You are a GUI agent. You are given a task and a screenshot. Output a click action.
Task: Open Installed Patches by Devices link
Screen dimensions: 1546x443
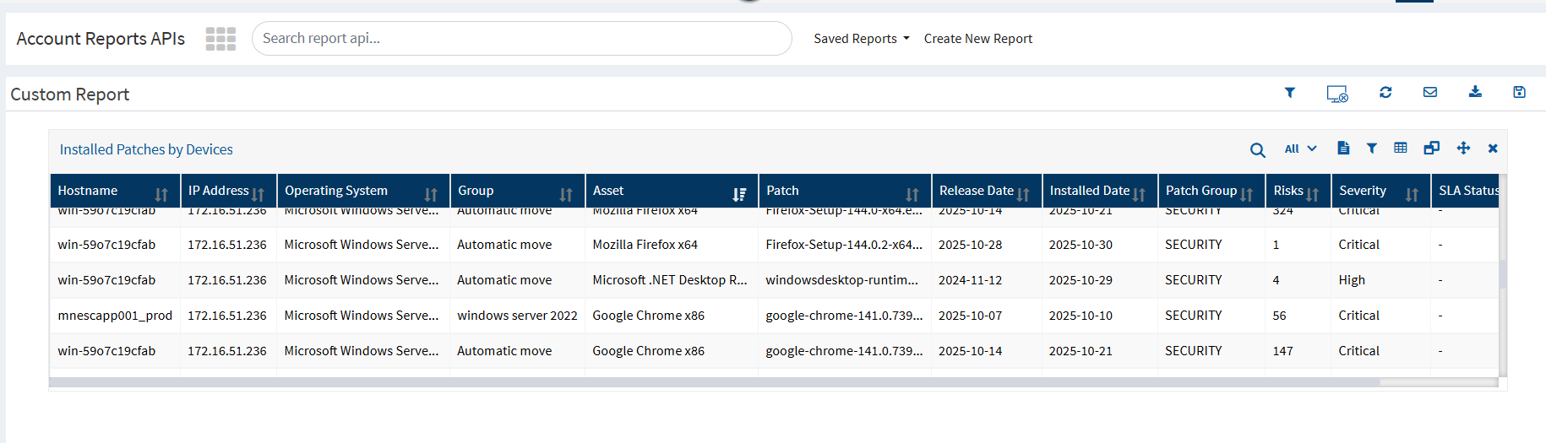click(x=146, y=149)
